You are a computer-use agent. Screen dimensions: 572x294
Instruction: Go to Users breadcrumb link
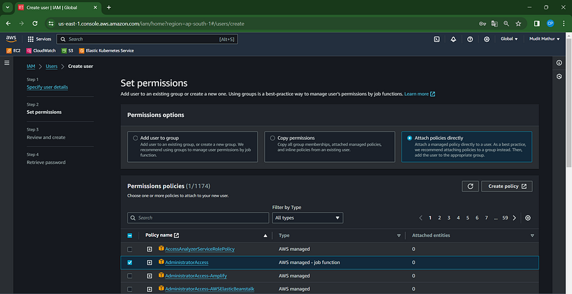coord(52,67)
